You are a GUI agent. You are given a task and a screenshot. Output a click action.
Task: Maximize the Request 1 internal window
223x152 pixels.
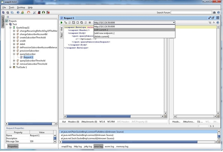213,18
